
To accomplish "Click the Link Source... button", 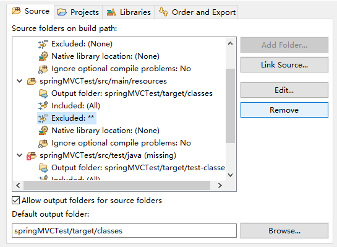I will pos(284,65).
